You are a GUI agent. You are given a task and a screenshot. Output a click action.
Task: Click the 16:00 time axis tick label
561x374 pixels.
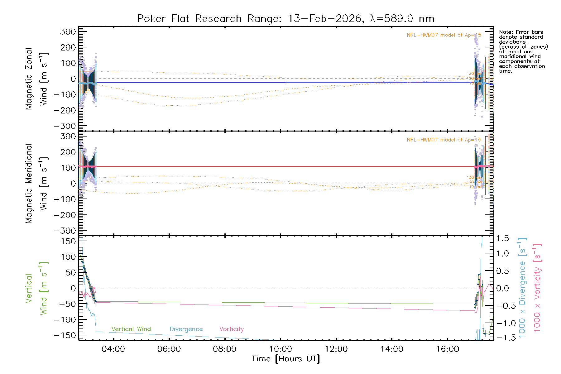pyautogui.click(x=447, y=349)
